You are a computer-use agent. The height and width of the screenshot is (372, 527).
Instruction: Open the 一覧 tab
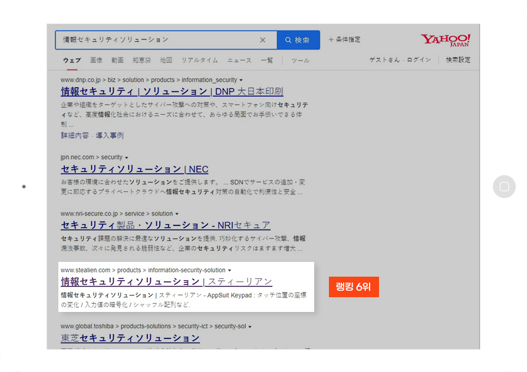pos(267,61)
